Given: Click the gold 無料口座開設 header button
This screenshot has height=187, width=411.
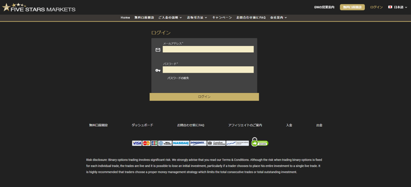Looking at the screenshot, I should [x=352, y=7].
